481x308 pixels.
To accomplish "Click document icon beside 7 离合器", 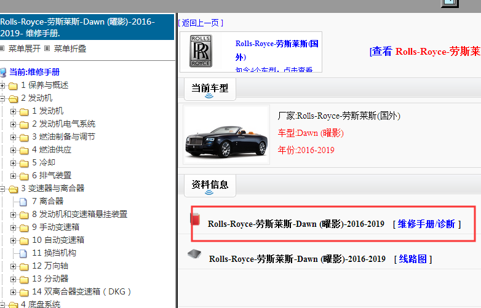I will point(23,202).
